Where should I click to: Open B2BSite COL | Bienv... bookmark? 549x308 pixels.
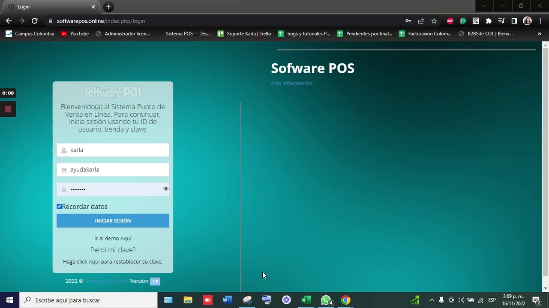click(x=485, y=33)
